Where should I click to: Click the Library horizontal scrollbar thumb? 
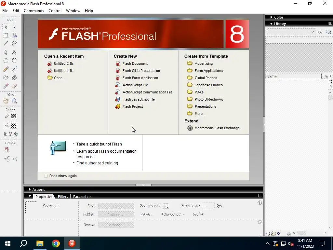(301, 233)
